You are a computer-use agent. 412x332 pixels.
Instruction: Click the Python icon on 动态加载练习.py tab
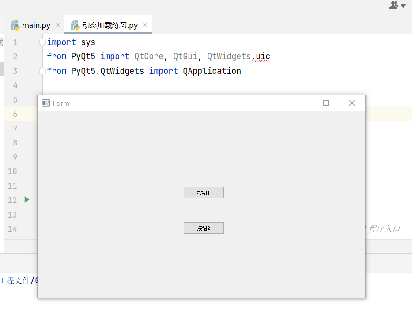coord(75,25)
